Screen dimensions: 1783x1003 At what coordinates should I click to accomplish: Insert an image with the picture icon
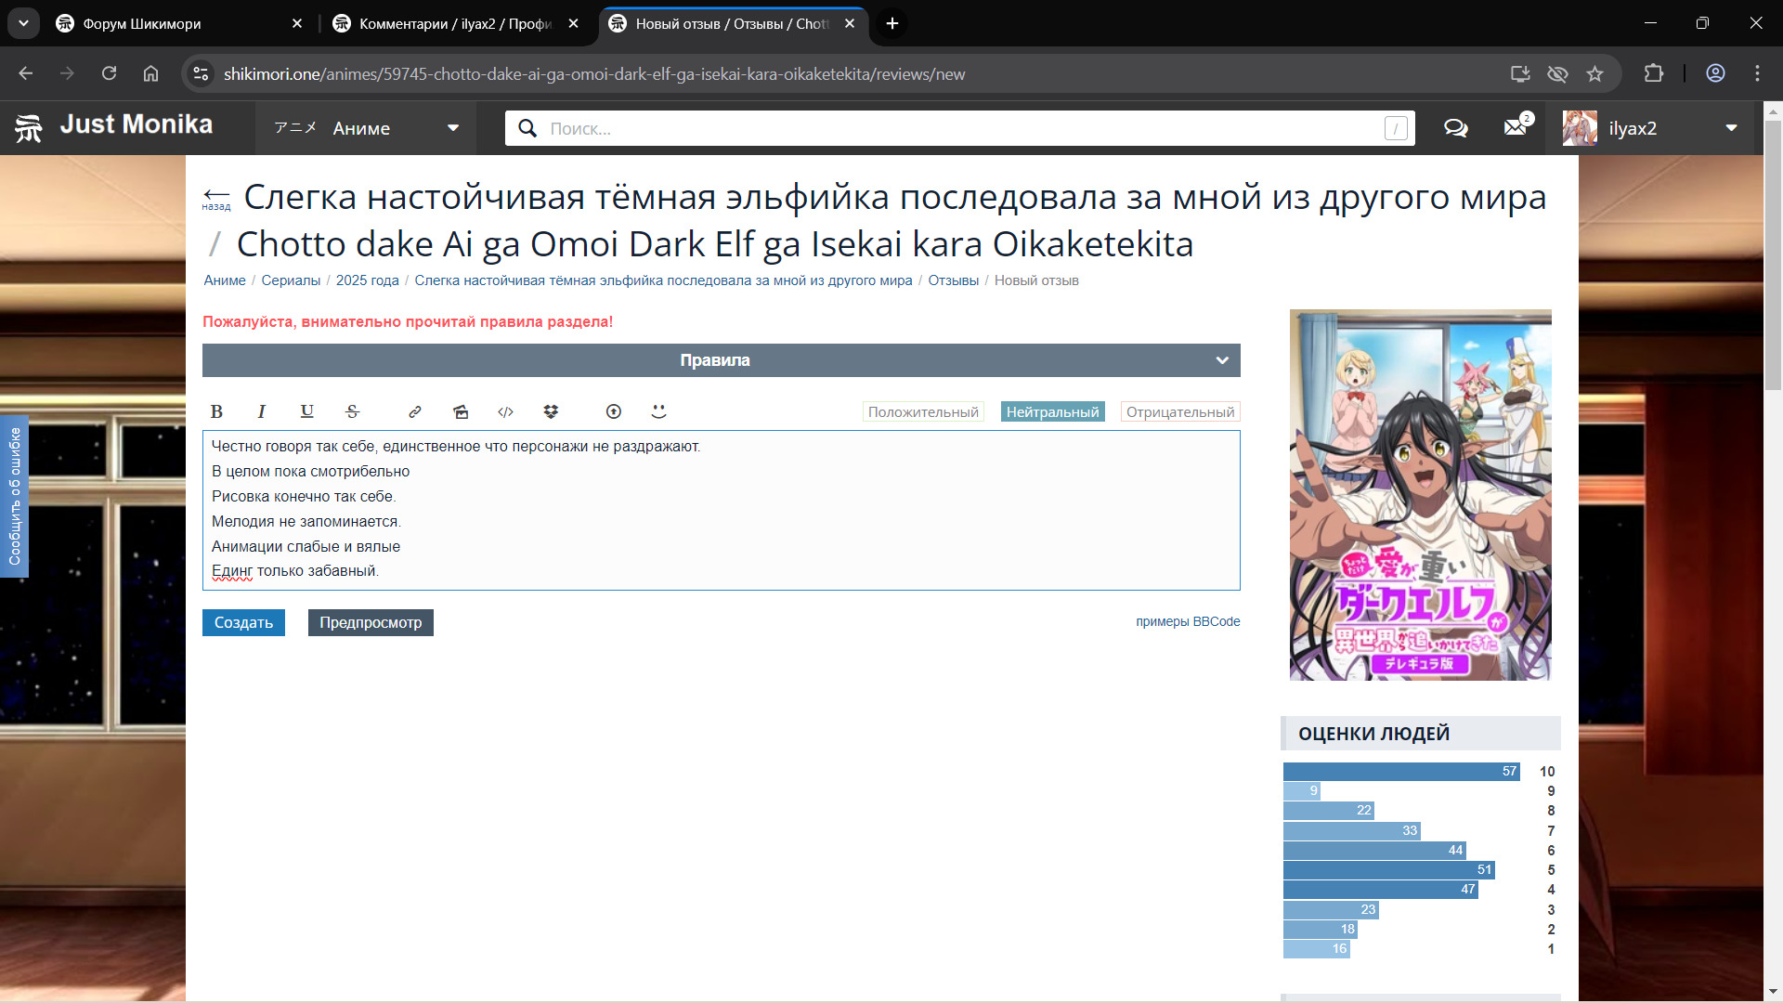pos(461,411)
